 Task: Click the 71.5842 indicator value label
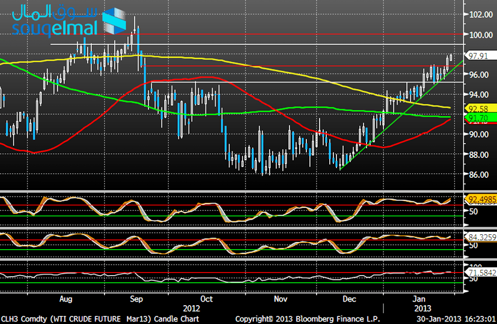(x=481, y=273)
